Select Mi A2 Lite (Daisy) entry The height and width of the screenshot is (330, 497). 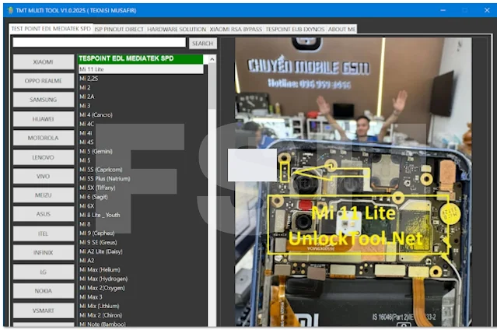pos(101,251)
